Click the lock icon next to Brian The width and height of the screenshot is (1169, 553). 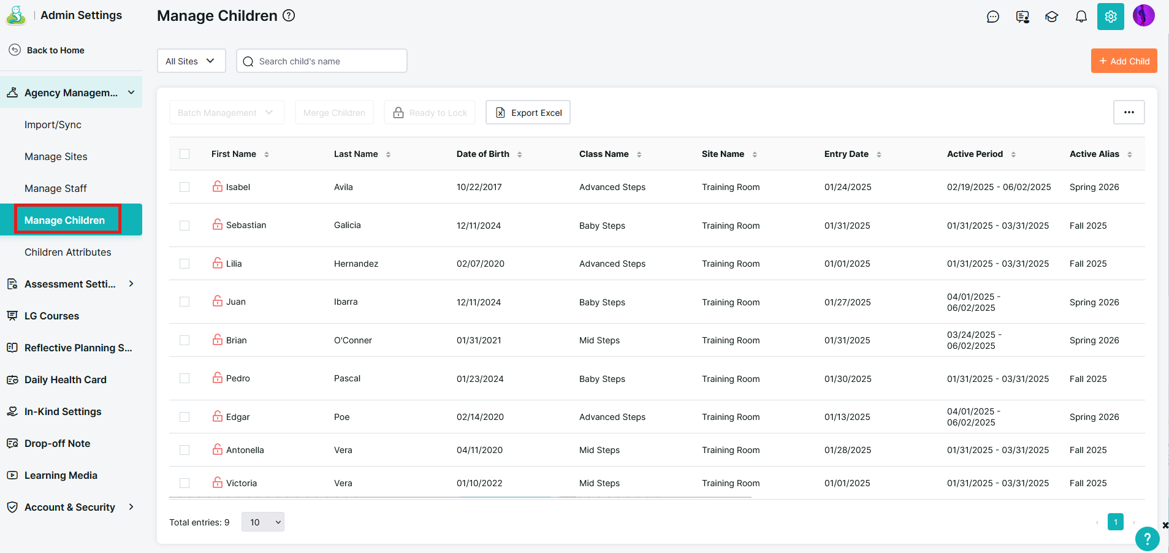218,340
